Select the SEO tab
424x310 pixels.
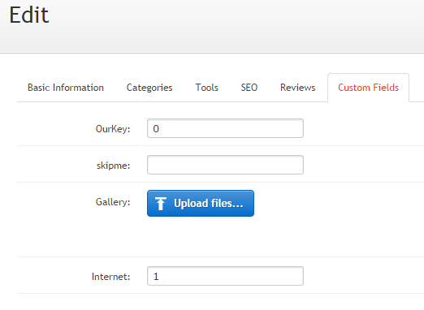[249, 88]
